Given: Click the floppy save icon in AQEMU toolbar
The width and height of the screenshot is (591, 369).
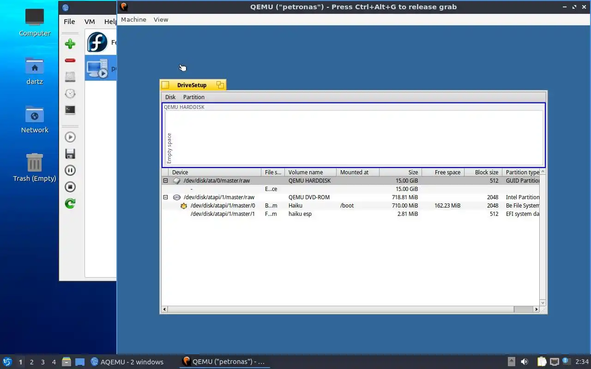Looking at the screenshot, I should point(70,154).
